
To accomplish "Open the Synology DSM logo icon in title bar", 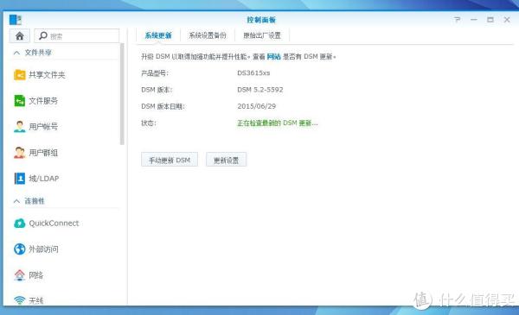I will pyautogui.click(x=15, y=20).
